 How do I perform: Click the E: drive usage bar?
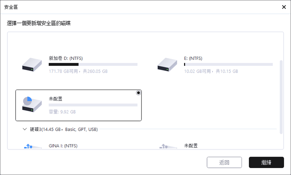tap(228, 65)
